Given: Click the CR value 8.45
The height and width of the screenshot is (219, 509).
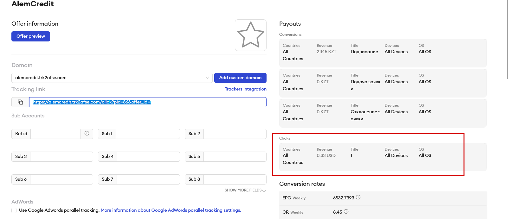Looking at the screenshot, I should pyautogui.click(x=338, y=212).
